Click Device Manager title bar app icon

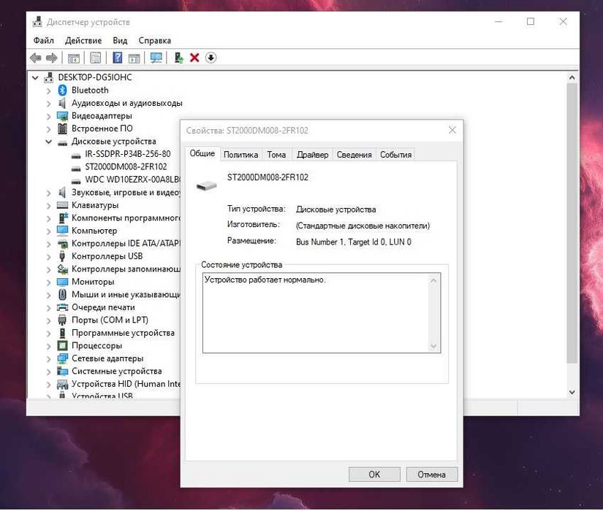coord(37,22)
